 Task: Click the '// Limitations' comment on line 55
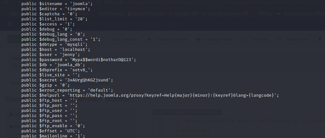click(193, 131)
